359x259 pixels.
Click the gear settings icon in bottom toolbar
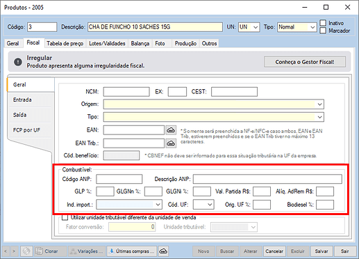(x=26, y=251)
